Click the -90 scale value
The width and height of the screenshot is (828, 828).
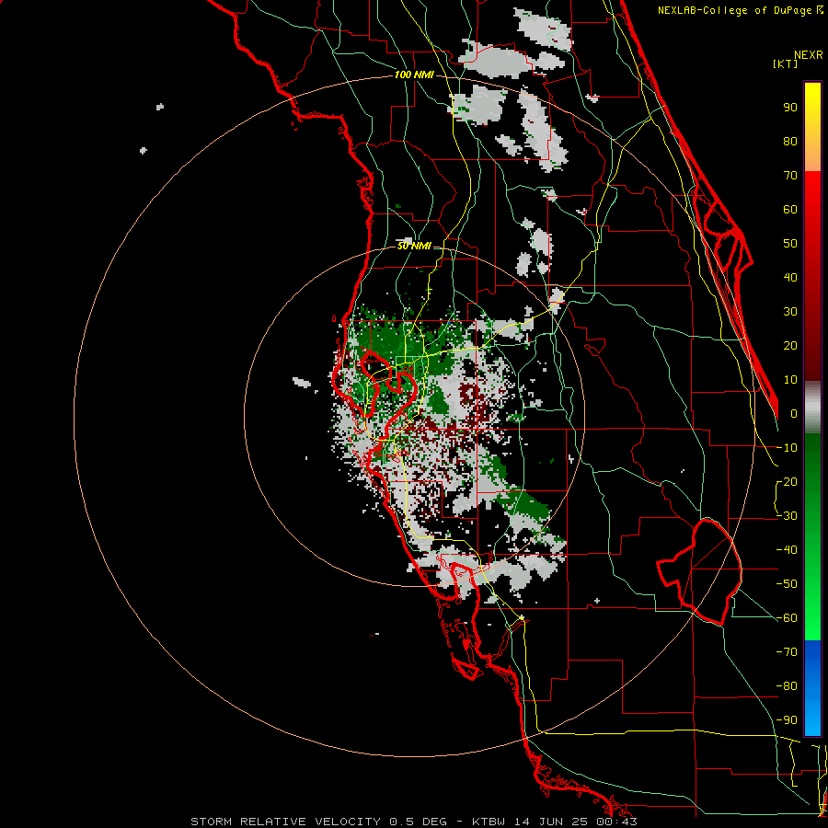(787, 720)
